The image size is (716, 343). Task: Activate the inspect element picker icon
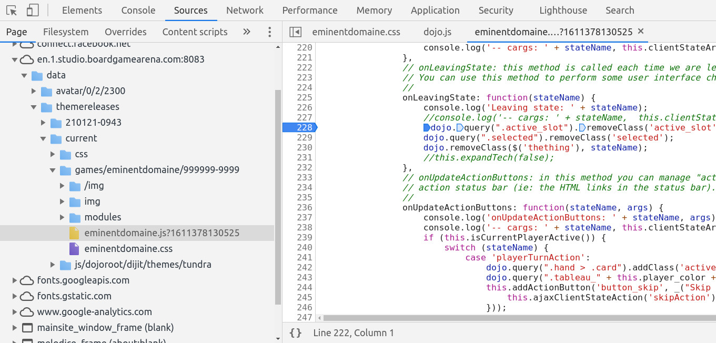[x=12, y=11]
